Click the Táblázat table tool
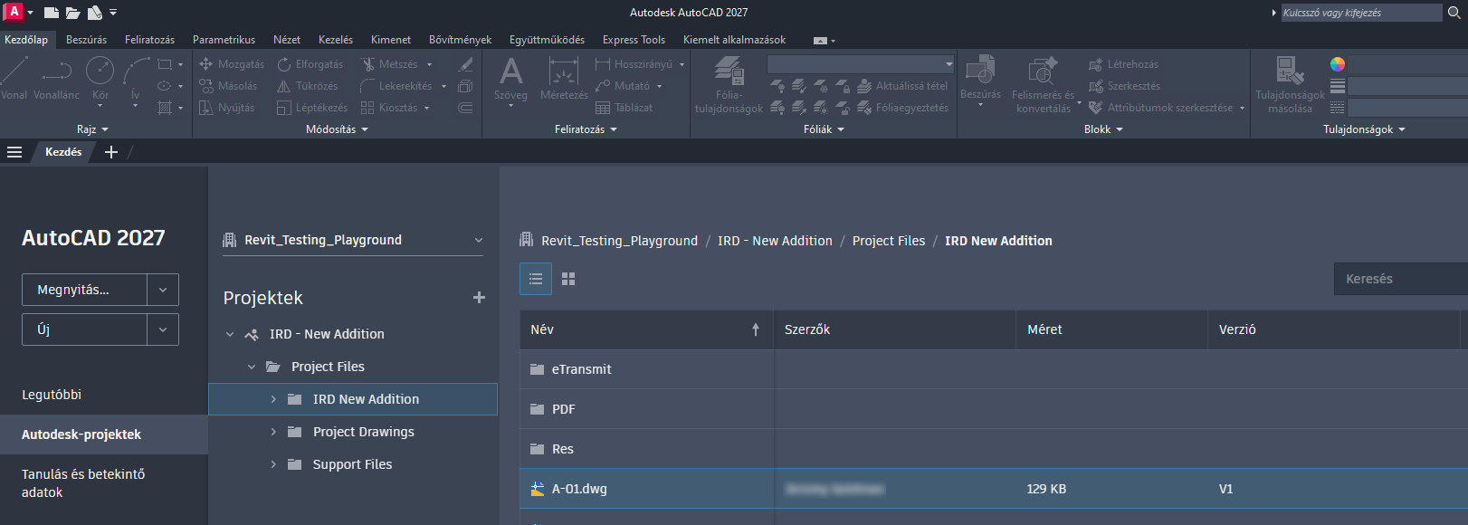This screenshot has width=1468, height=525. pos(624,108)
